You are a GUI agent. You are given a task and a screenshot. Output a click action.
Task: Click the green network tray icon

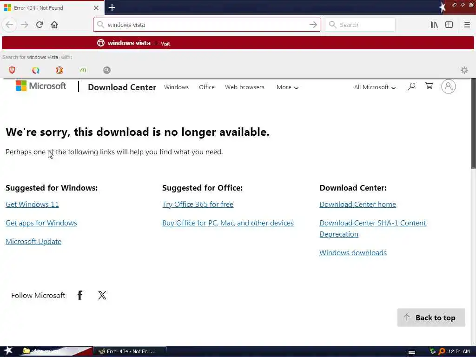click(x=433, y=351)
